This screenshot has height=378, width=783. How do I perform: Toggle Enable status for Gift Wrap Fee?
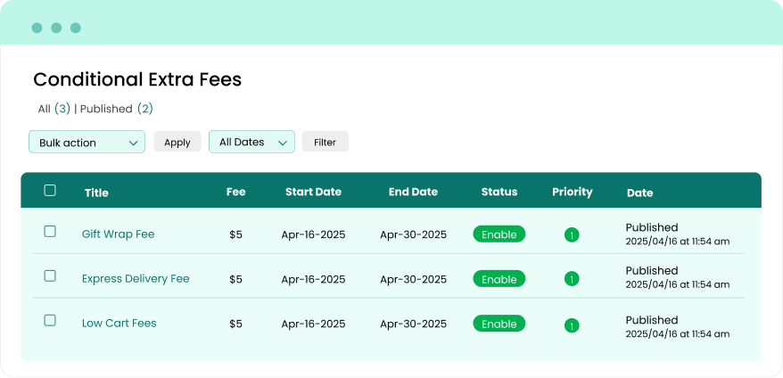click(x=499, y=234)
